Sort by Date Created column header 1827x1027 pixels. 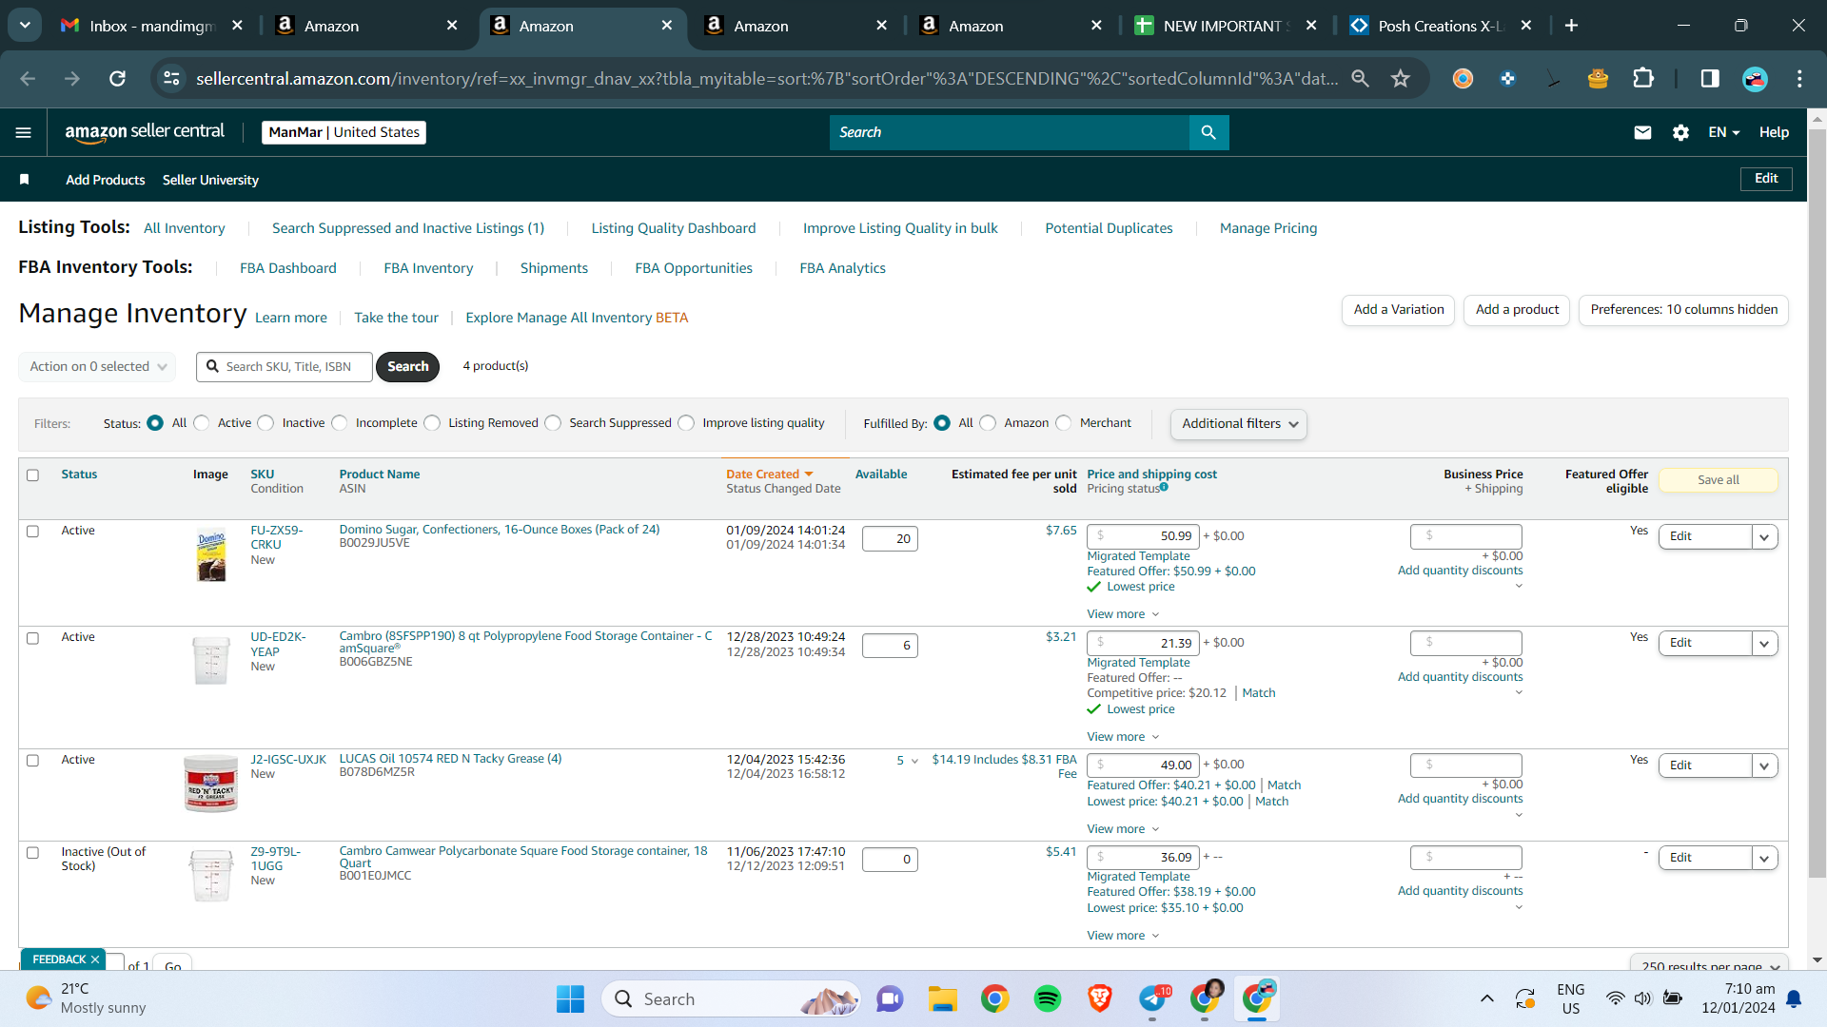click(x=769, y=475)
